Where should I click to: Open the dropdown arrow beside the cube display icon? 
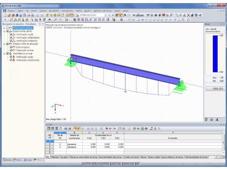coord(124,20)
